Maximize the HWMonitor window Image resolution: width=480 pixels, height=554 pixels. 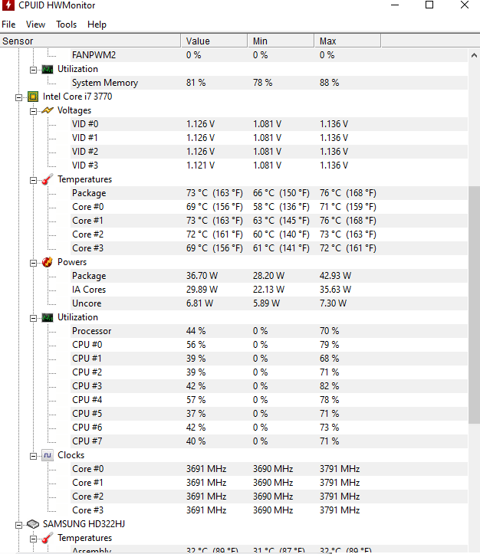429,5
